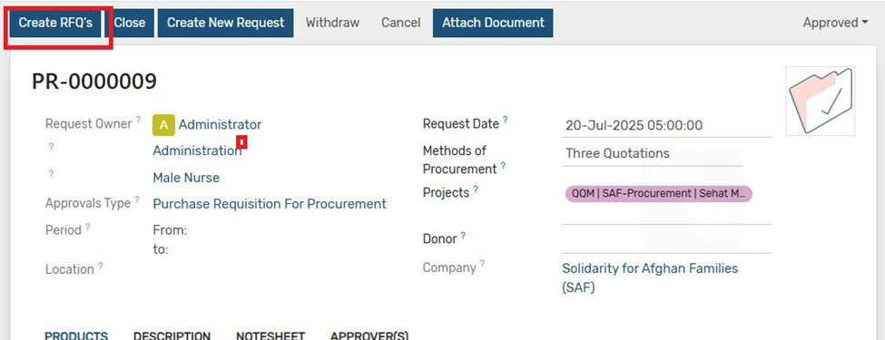
Task: Click the Close button
Action: tap(130, 23)
